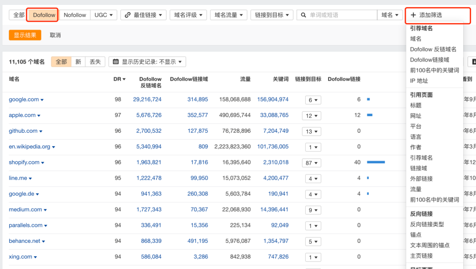Click the plus icon on 添加筛选
The height and width of the screenshot is (269, 476).
pyautogui.click(x=413, y=15)
